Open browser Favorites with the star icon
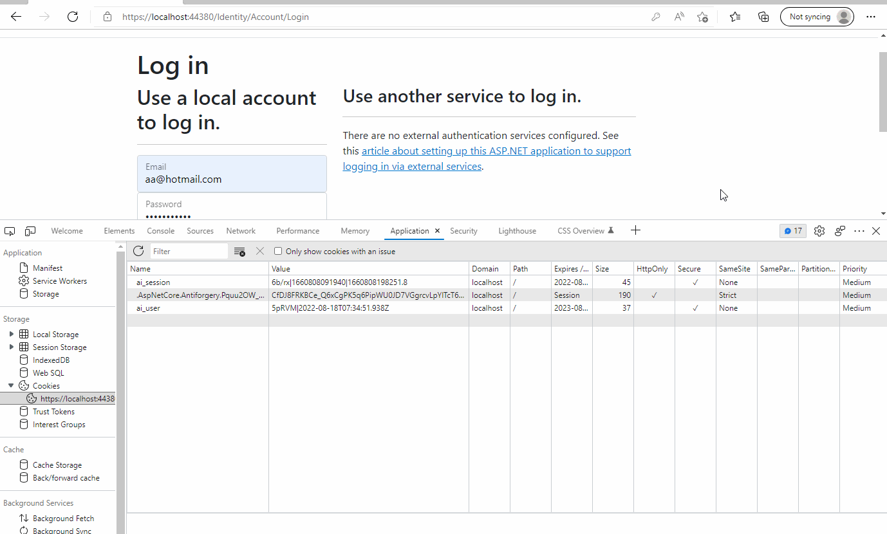887x534 pixels. click(734, 17)
